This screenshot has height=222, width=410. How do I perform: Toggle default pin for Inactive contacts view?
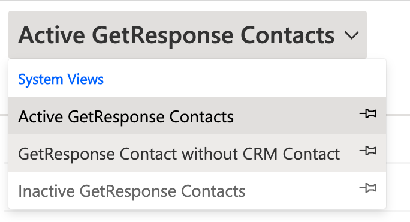click(368, 188)
